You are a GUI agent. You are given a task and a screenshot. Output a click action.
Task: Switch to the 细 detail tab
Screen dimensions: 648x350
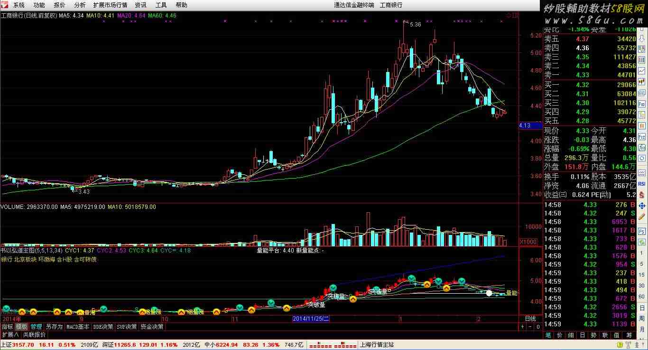click(571, 335)
